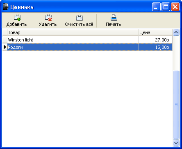Minimize the Ценники window
182x149 pixels.
point(156,7)
